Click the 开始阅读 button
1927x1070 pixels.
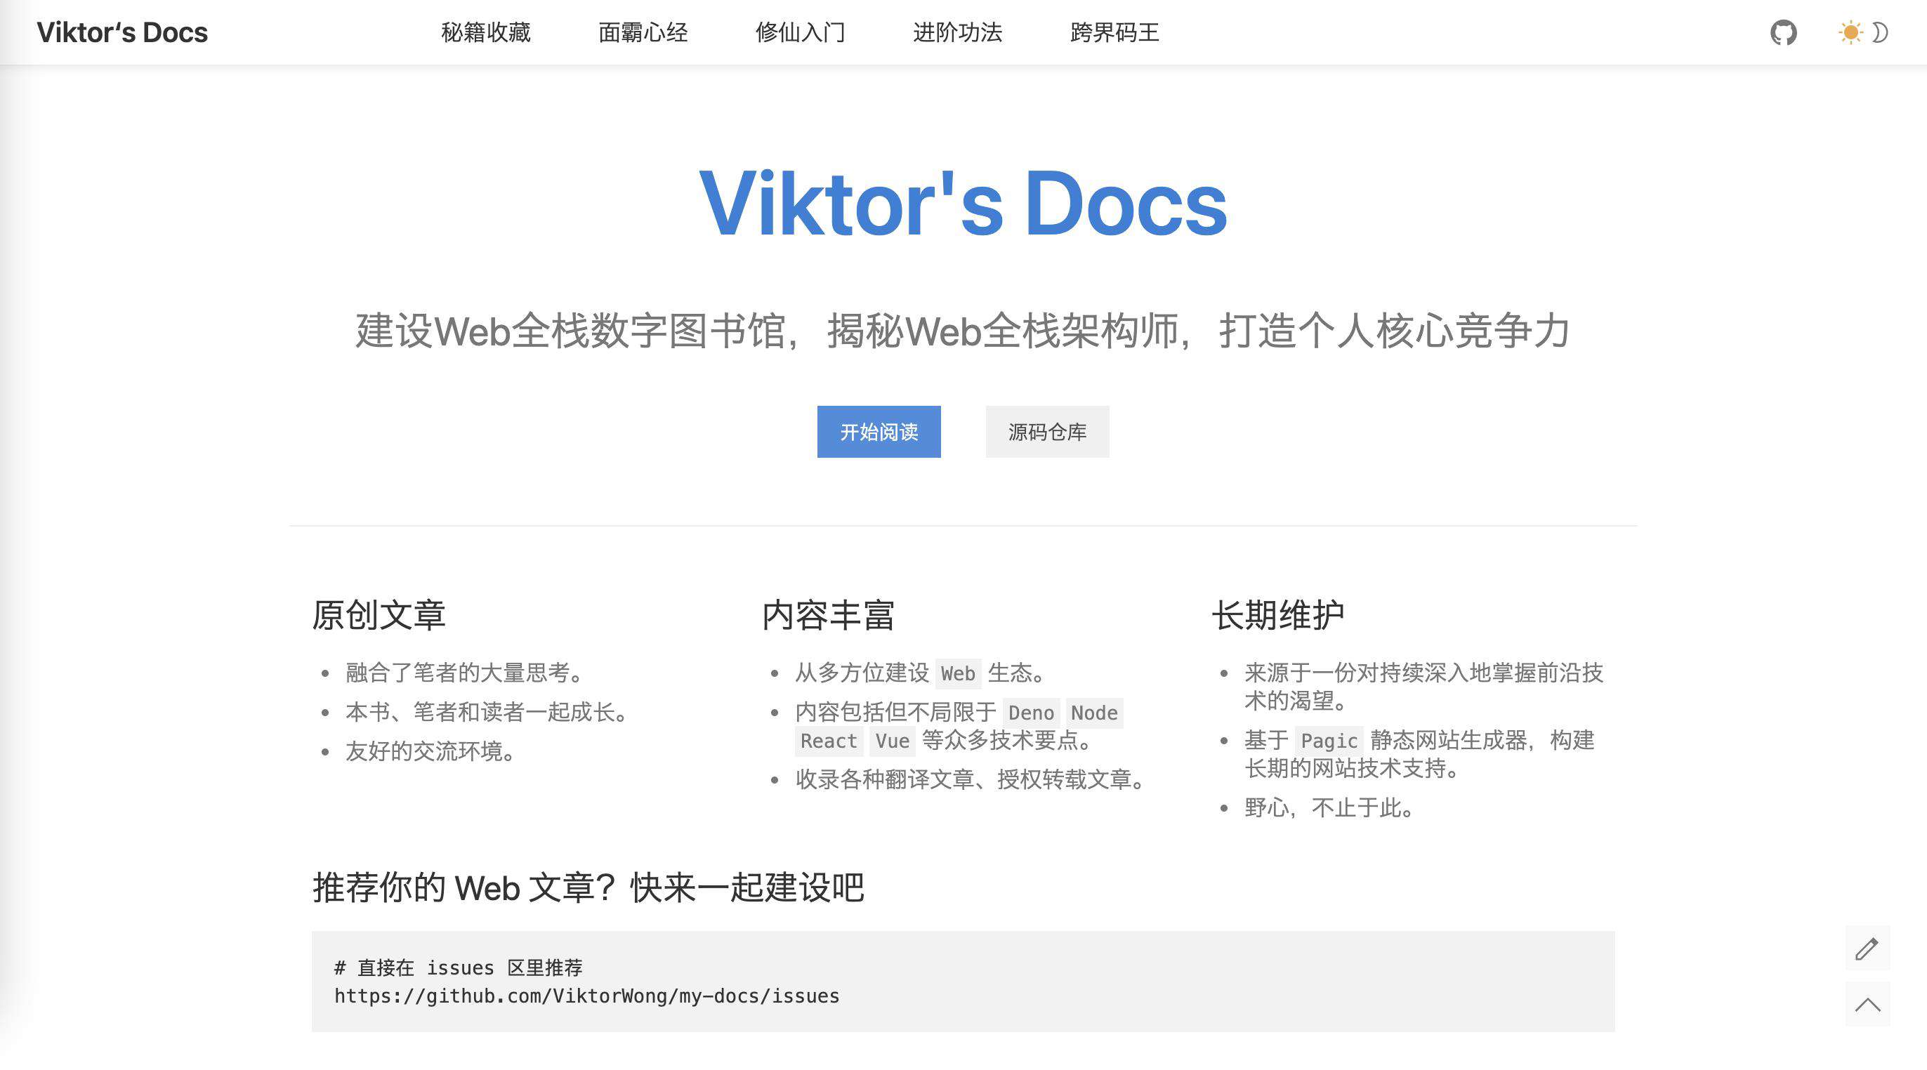click(x=879, y=431)
